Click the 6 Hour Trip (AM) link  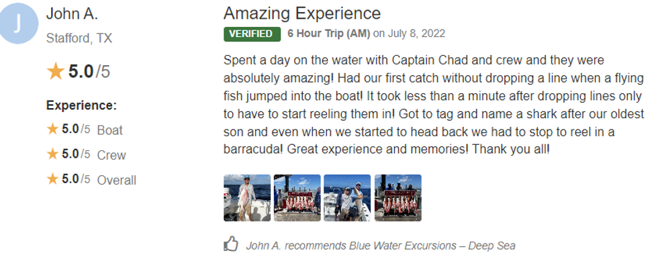328,34
